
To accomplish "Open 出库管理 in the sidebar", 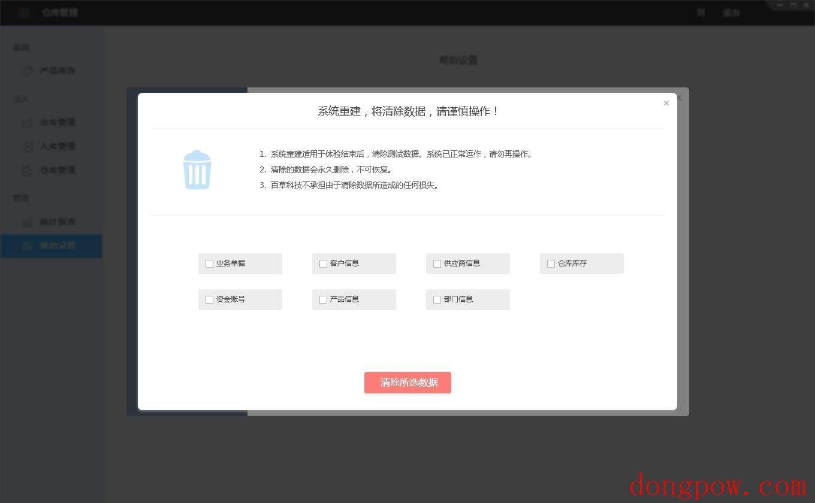I will pyautogui.click(x=51, y=123).
